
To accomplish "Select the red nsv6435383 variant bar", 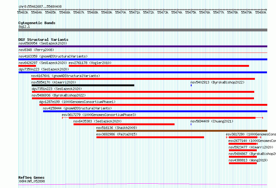I will pos(124,124).
